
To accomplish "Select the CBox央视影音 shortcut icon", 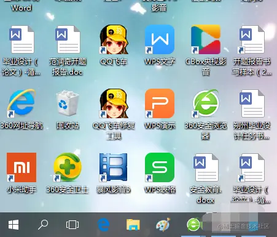I will [206, 39].
